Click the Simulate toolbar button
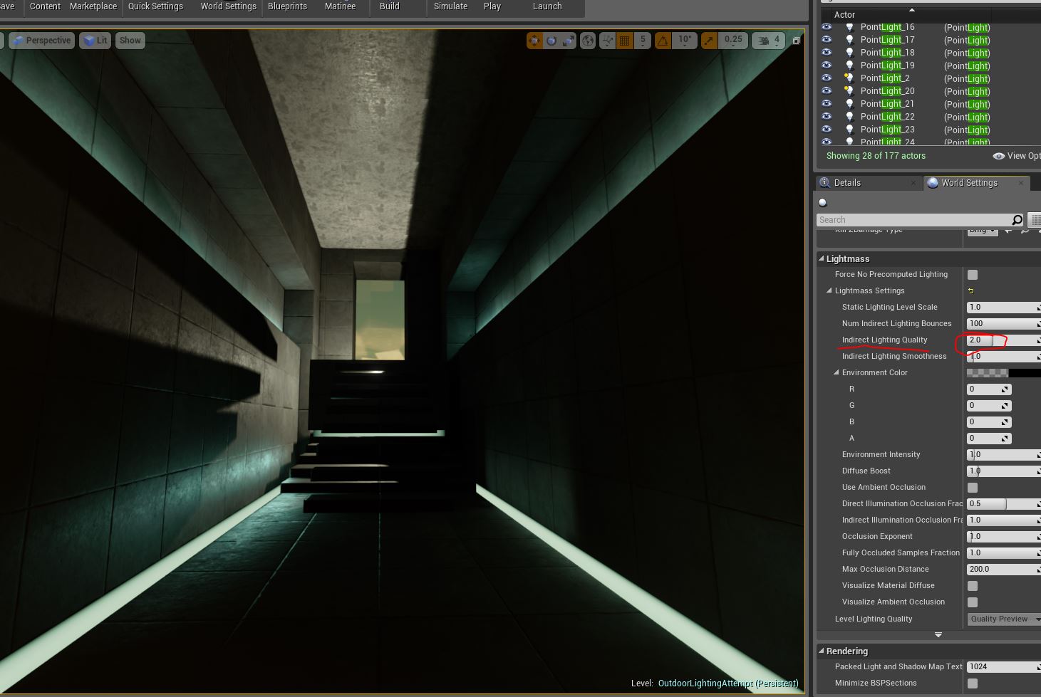The image size is (1041, 697). 450,6
